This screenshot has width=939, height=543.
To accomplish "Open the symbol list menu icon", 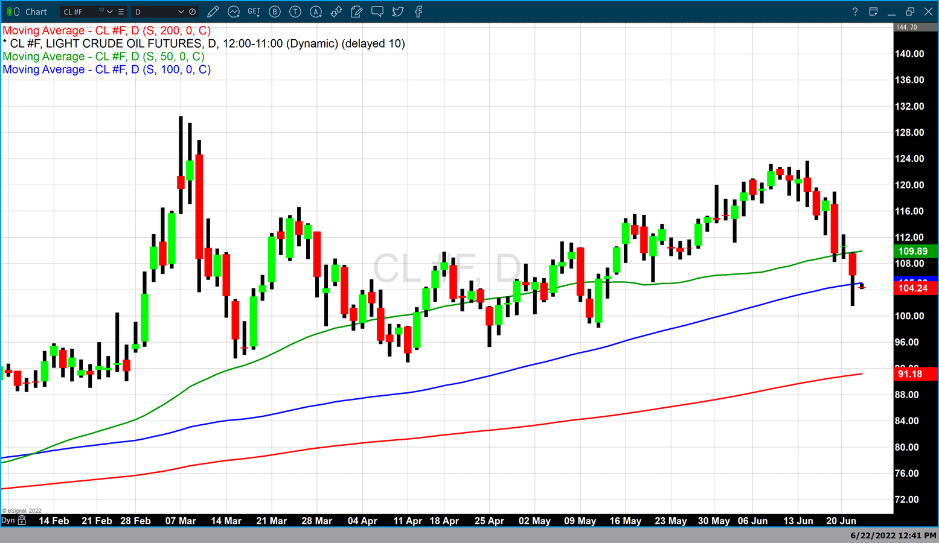I will (121, 11).
